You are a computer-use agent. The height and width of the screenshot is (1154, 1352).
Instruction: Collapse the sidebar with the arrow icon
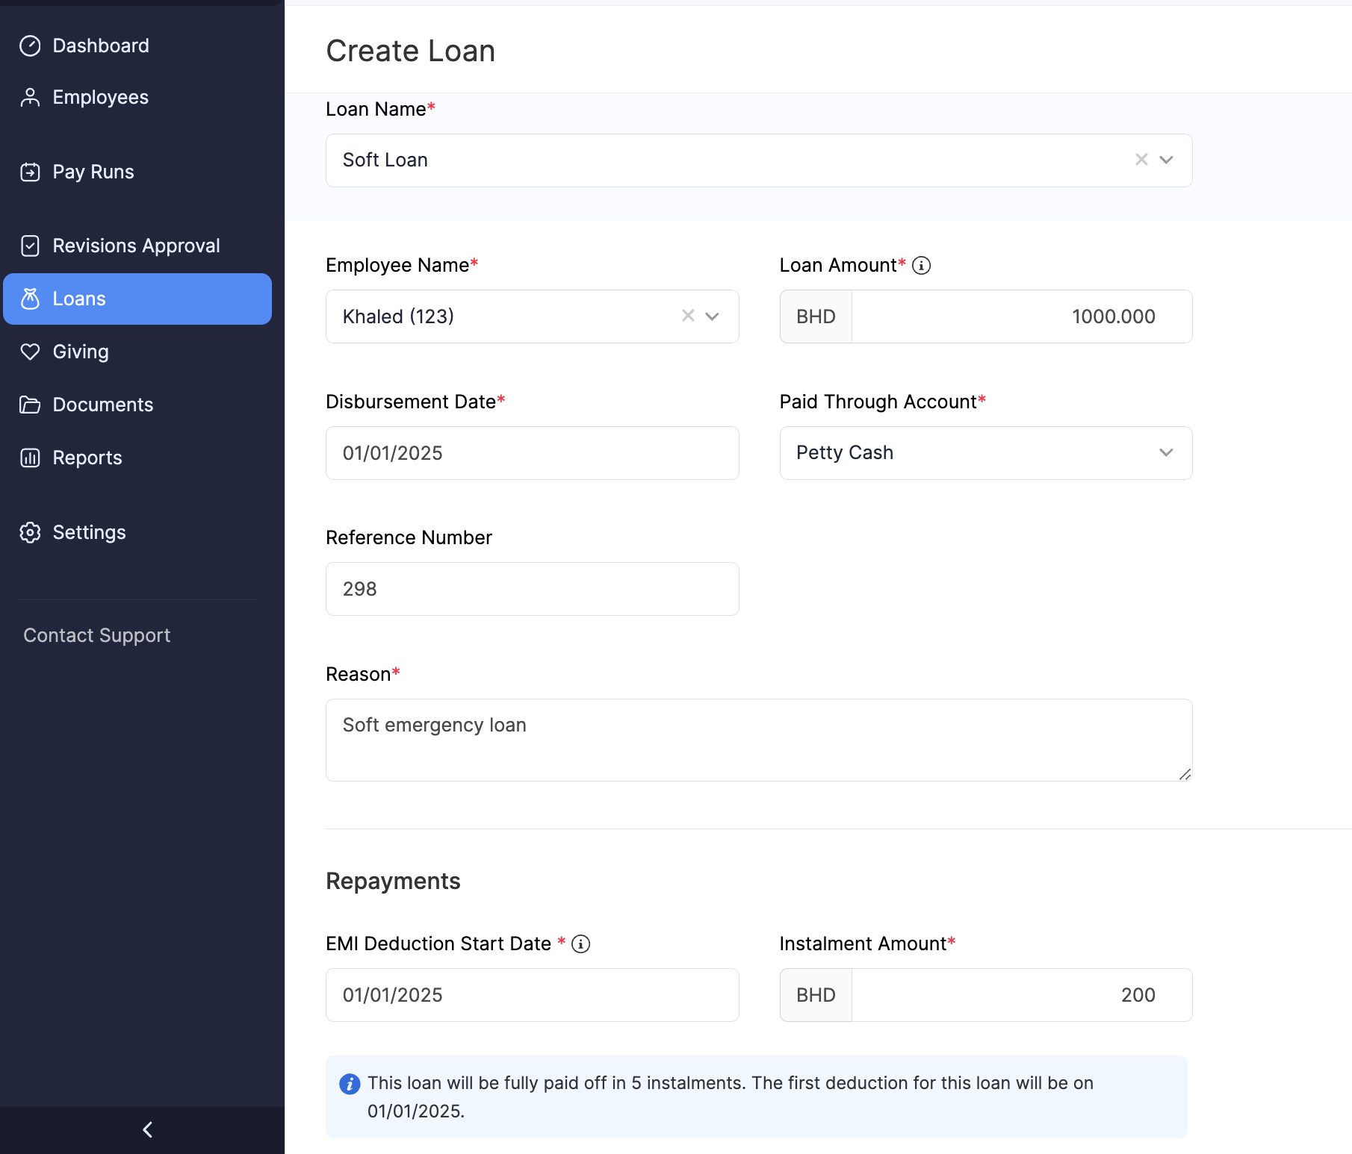pyautogui.click(x=146, y=1129)
